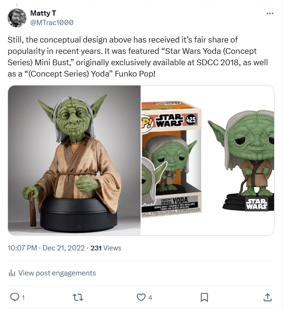Click the 231 Views count
This screenshot has height=309, width=284.
(106, 248)
